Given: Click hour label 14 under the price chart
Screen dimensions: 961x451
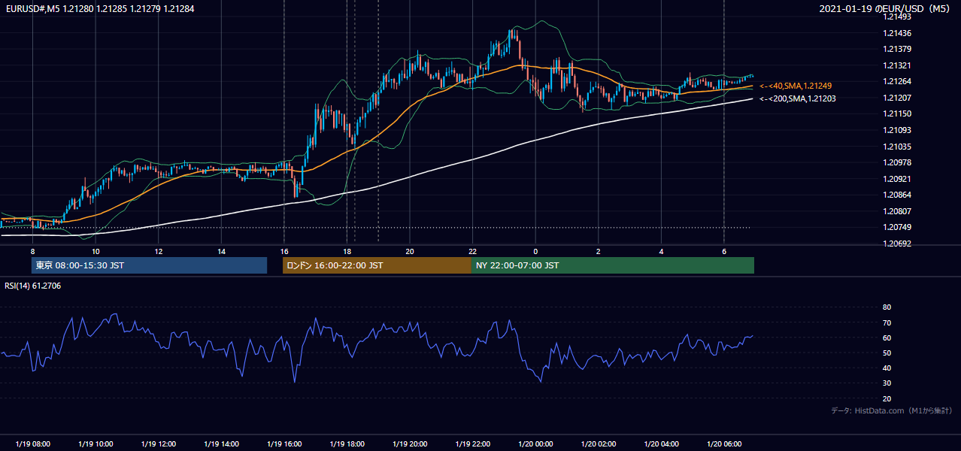Looking at the screenshot, I should pyautogui.click(x=221, y=251).
